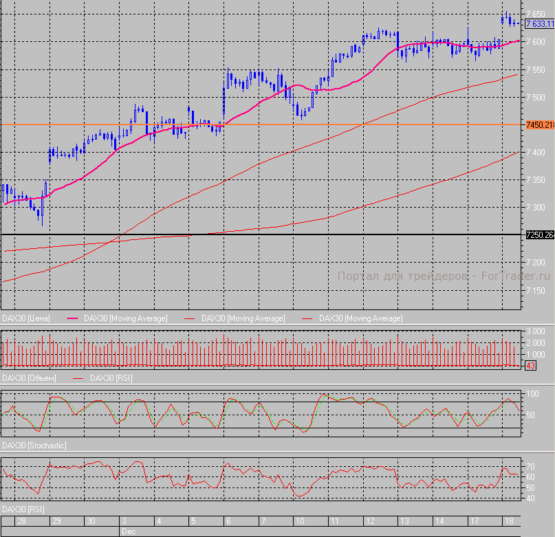Click date 13 on the time axis

coord(404,521)
